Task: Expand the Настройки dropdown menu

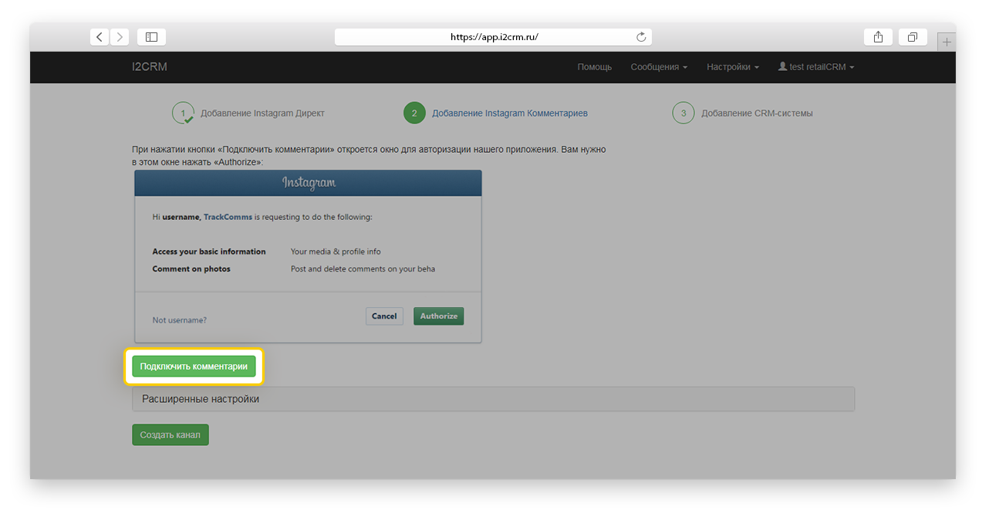Action: (x=733, y=67)
